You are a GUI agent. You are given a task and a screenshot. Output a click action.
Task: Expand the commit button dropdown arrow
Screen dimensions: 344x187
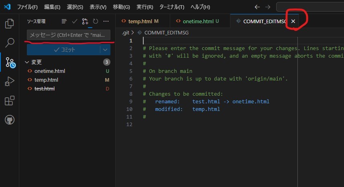(x=105, y=50)
